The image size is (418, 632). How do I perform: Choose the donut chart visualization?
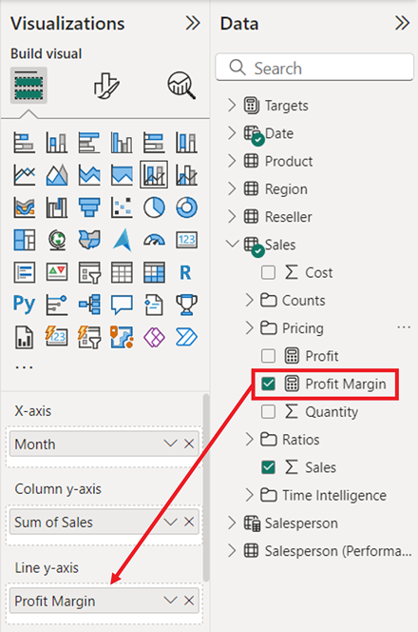[186, 207]
